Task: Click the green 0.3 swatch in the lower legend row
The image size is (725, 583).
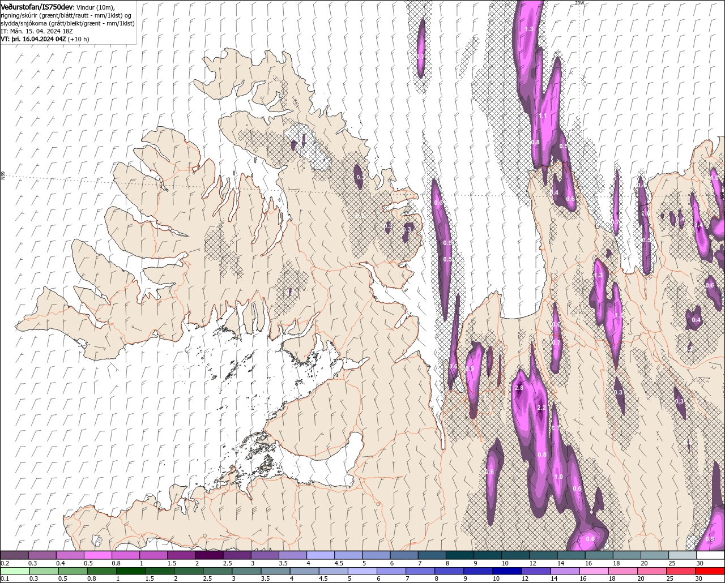Action: coord(44,571)
